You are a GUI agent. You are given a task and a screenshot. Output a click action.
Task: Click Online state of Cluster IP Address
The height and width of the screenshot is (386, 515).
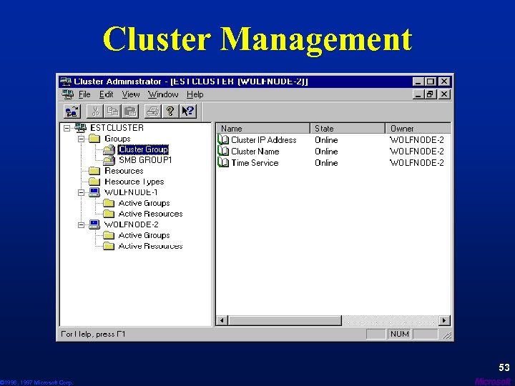pyautogui.click(x=326, y=140)
